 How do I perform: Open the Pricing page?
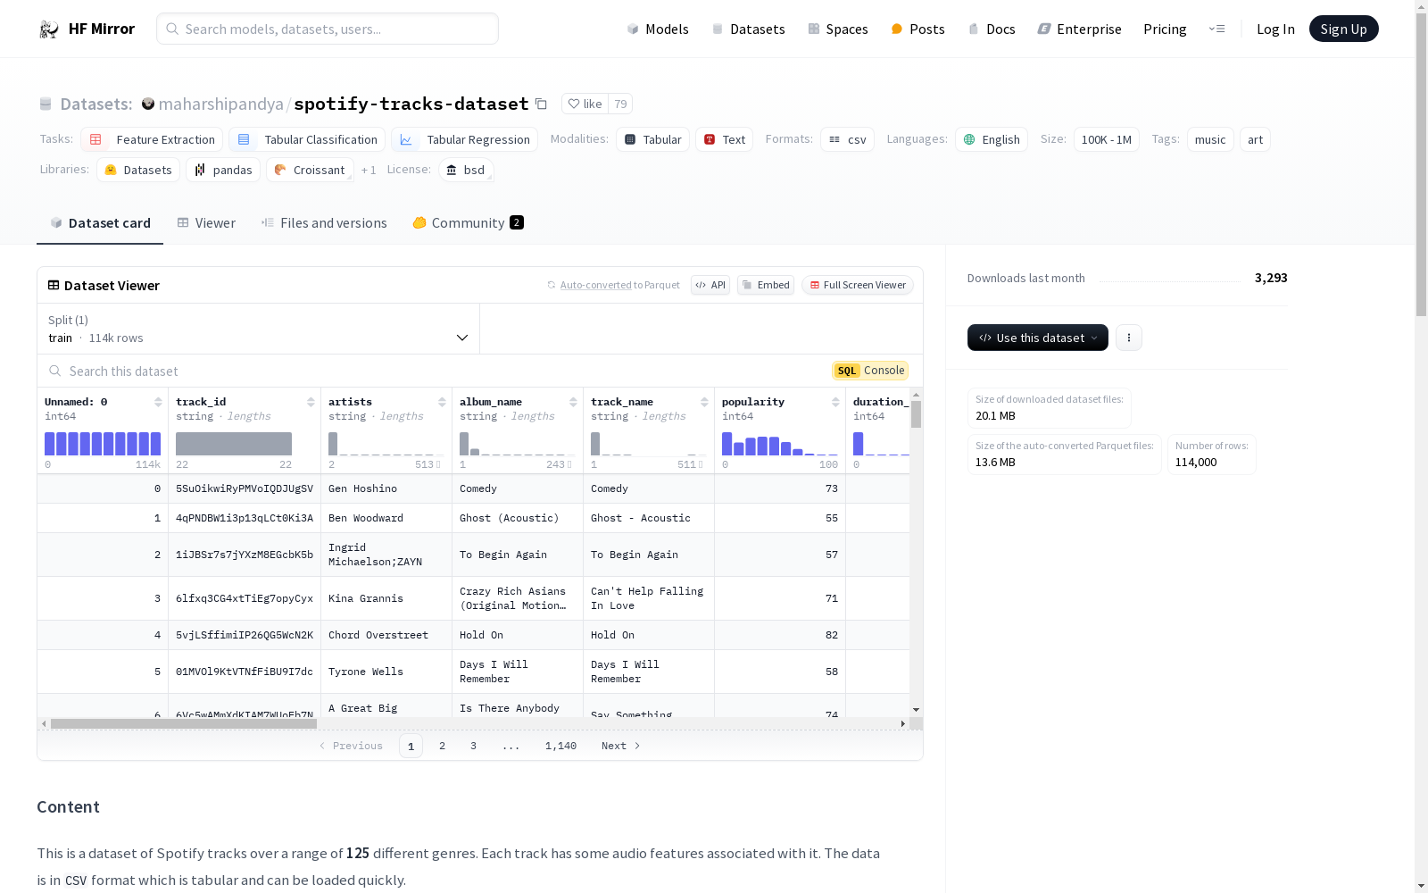tap(1165, 29)
